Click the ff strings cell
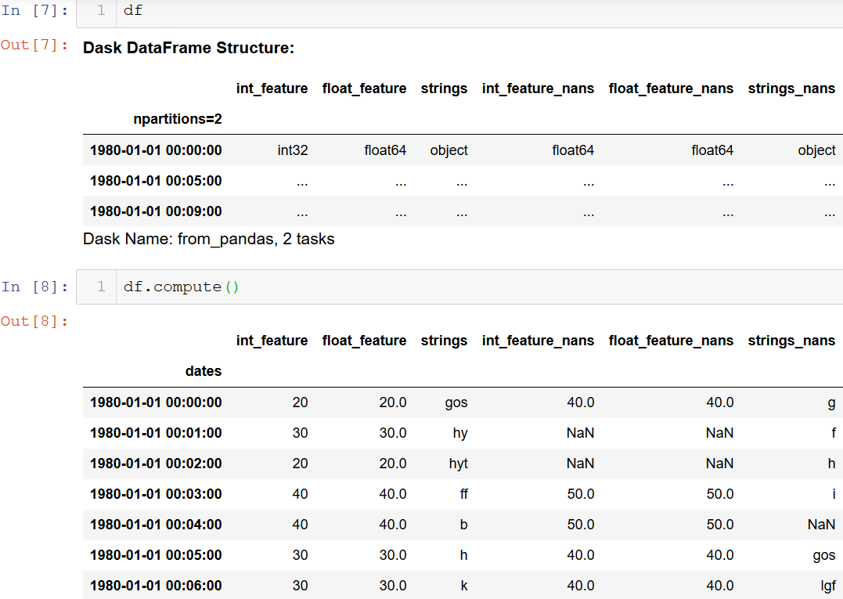The height and width of the screenshot is (599, 843). click(x=464, y=494)
